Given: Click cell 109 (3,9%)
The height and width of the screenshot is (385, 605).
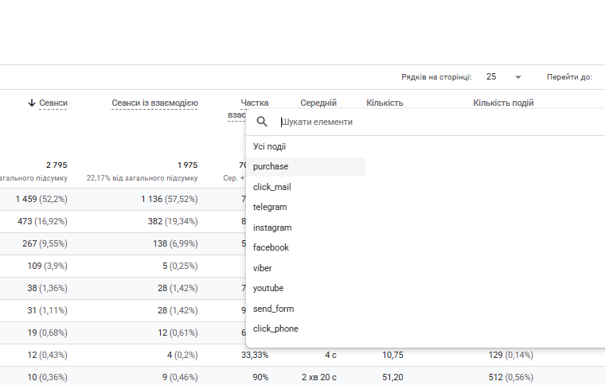Looking at the screenshot, I should [x=47, y=266].
